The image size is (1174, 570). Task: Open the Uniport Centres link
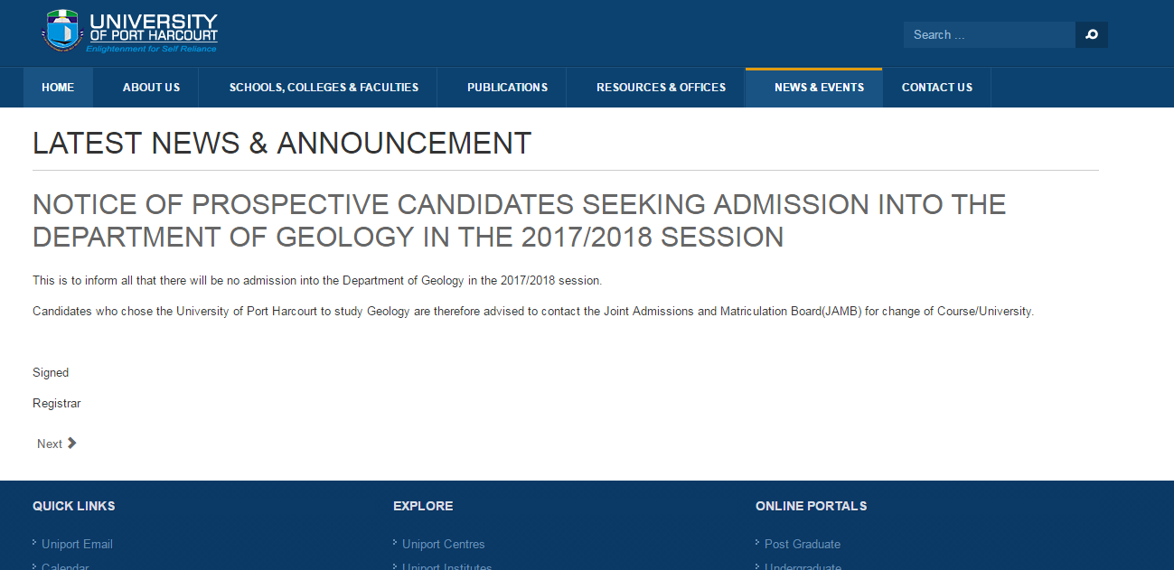coord(443,544)
